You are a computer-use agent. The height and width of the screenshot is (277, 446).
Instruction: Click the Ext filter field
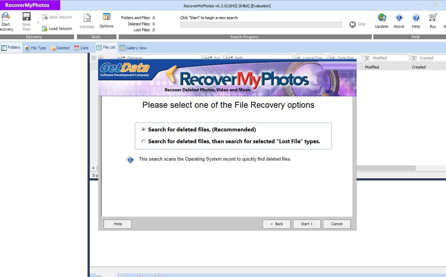click(213, 58)
